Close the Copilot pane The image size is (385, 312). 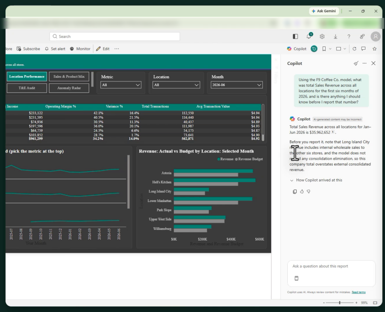coord(373,63)
